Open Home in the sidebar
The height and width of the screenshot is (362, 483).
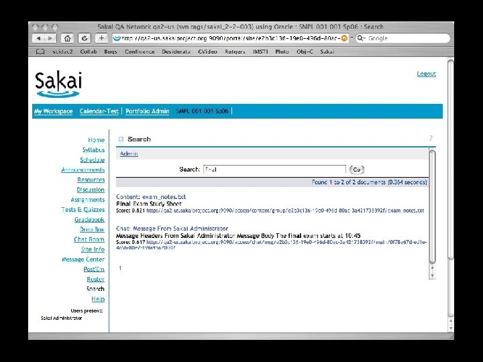pos(96,140)
